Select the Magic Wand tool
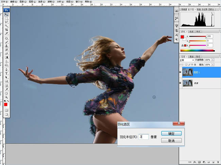This screenshot has width=221, height=165. click(x=7, y=26)
